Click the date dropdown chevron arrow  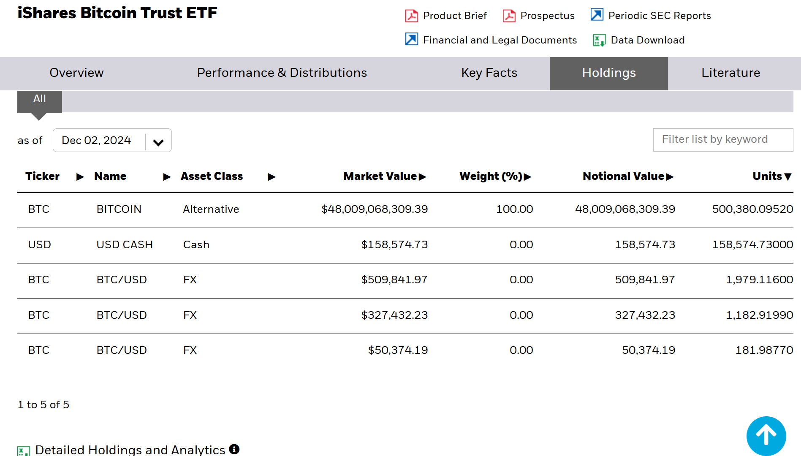[158, 142]
